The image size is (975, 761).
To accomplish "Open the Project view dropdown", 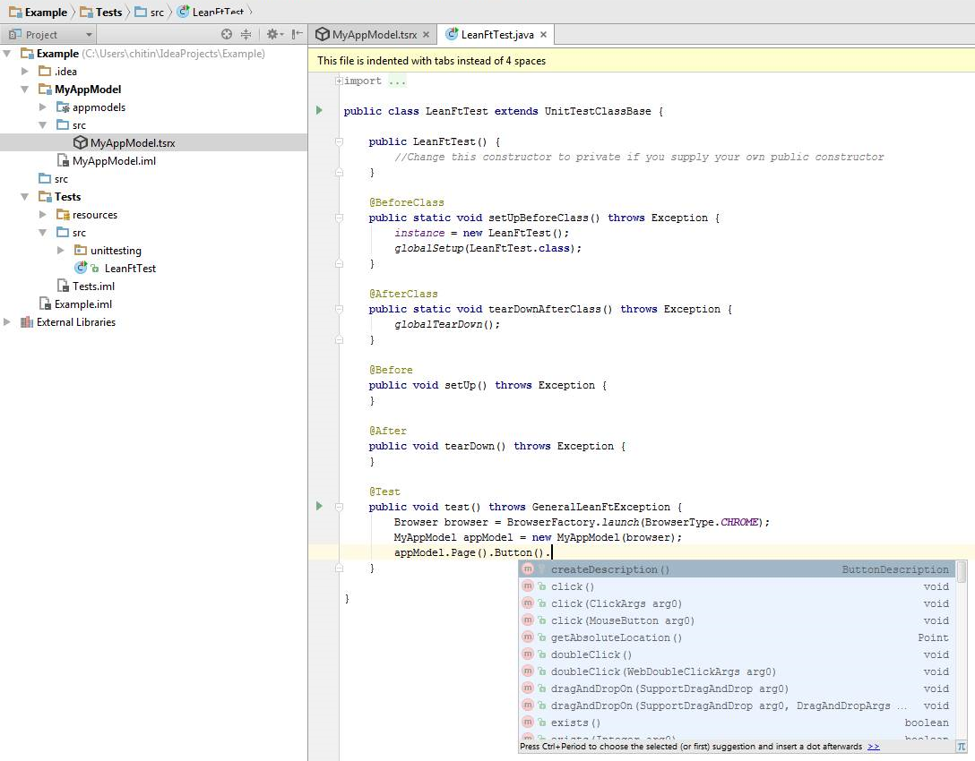I will coord(88,35).
